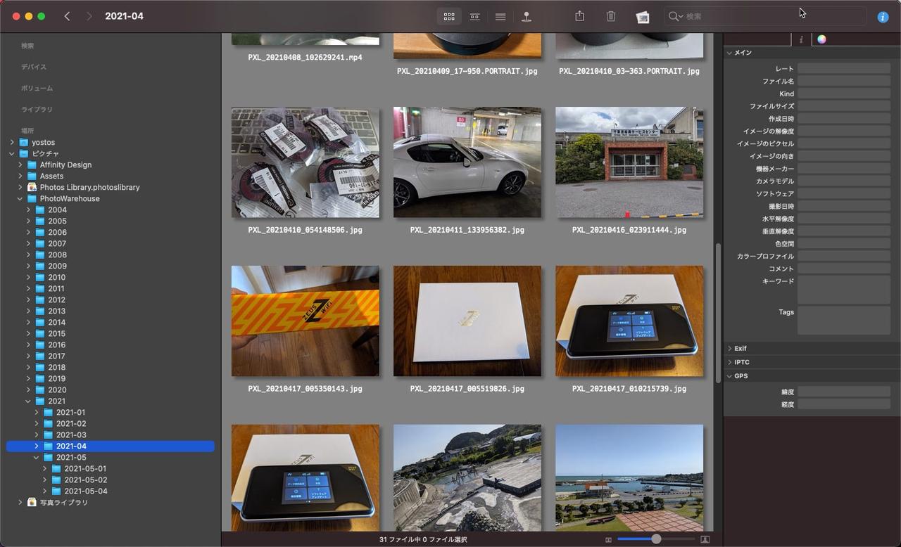Click the trash delete icon

pos(611,16)
